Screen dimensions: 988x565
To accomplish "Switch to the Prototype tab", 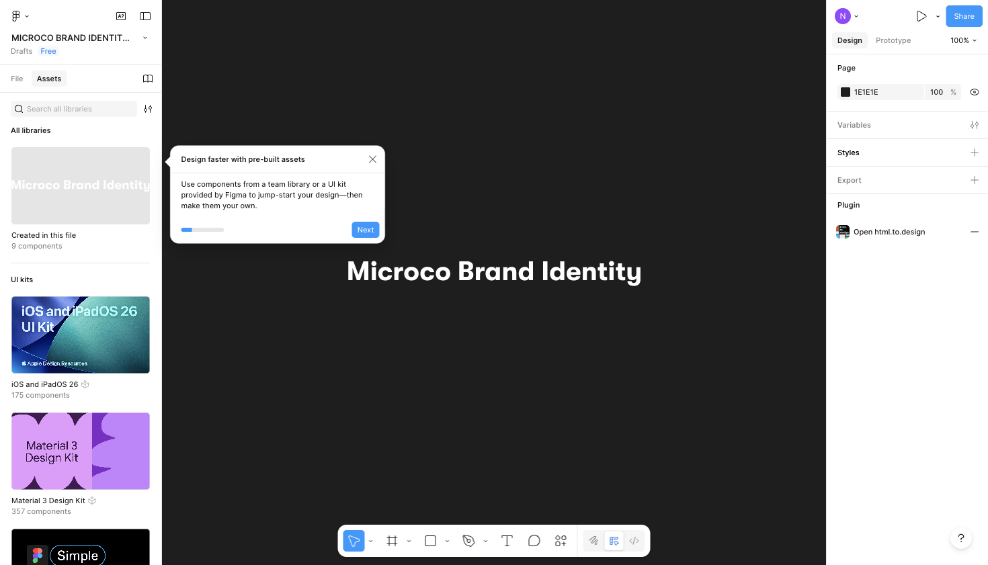I will pos(893,40).
